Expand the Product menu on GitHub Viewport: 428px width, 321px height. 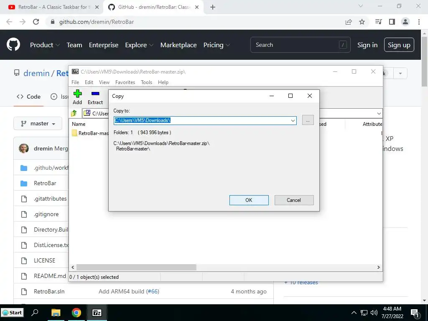point(45,45)
